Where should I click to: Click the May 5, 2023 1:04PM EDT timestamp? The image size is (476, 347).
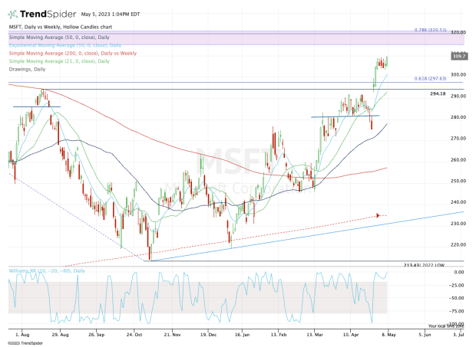point(111,15)
